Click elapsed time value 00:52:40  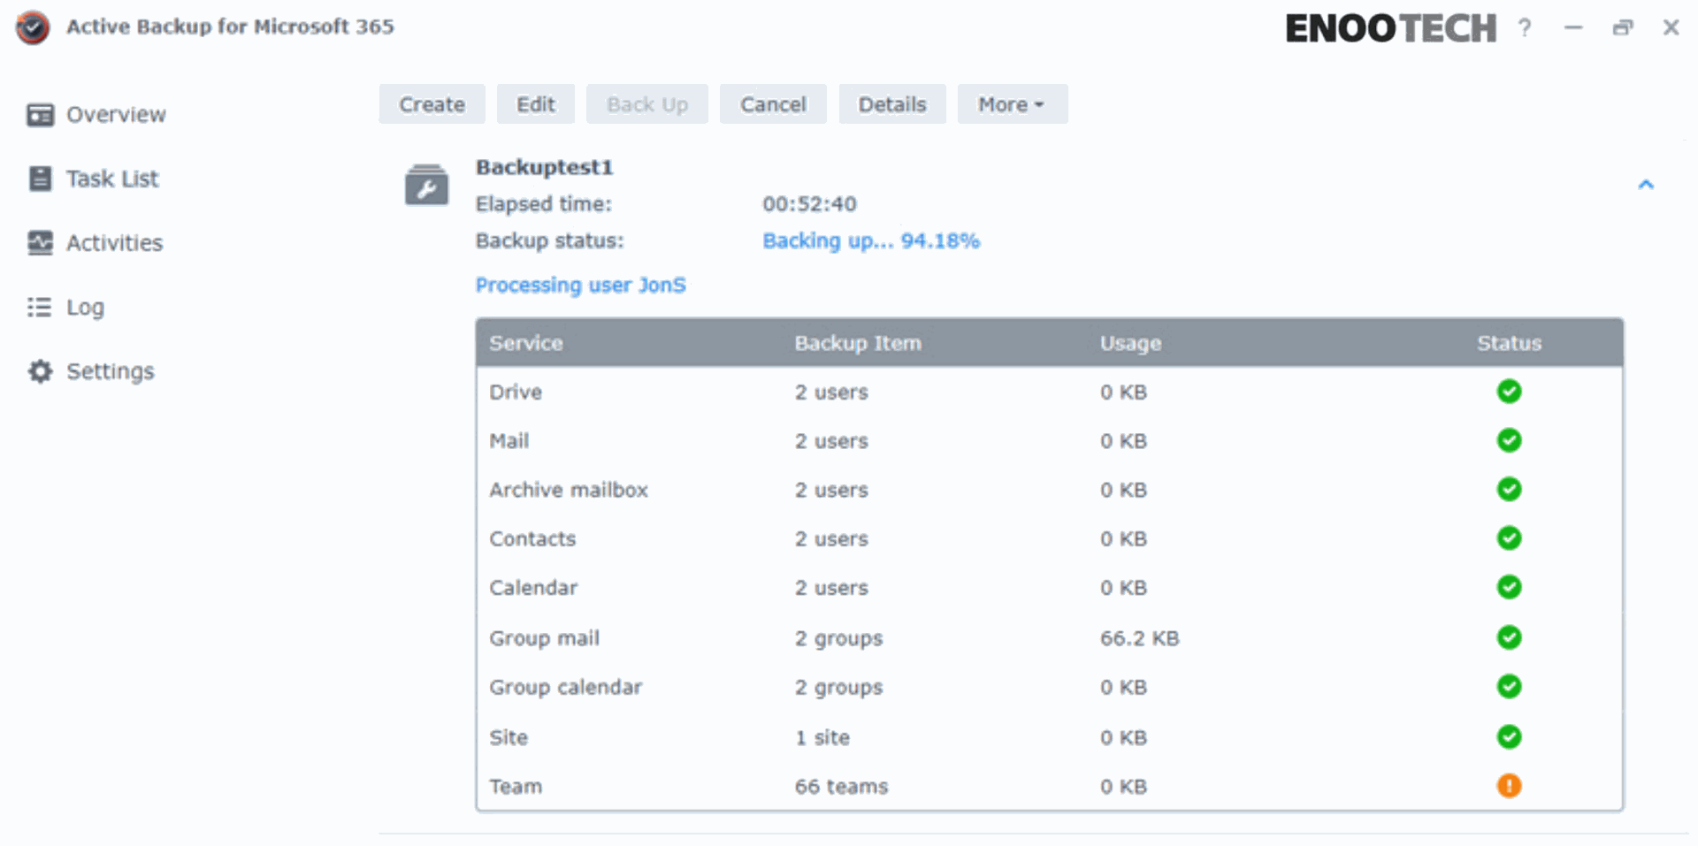[x=809, y=204]
